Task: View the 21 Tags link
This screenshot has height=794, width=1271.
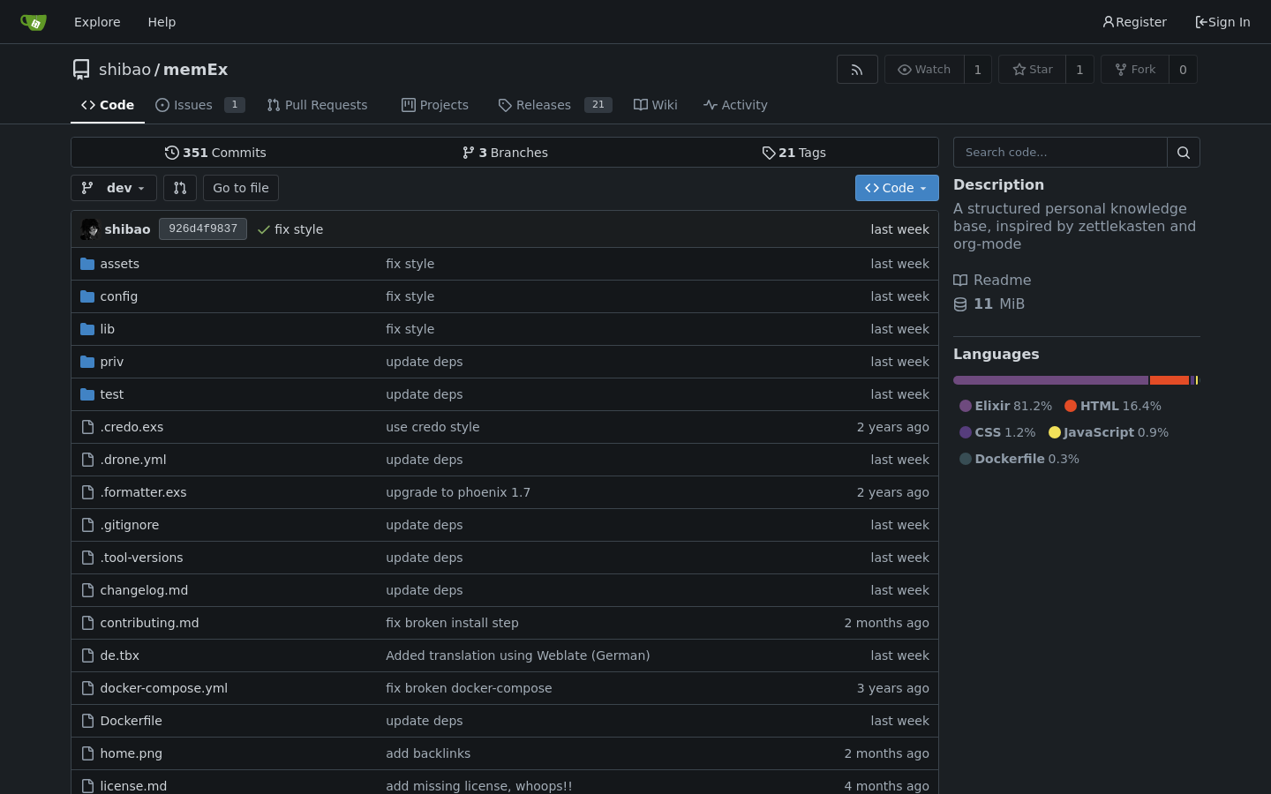Action: (793, 153)
